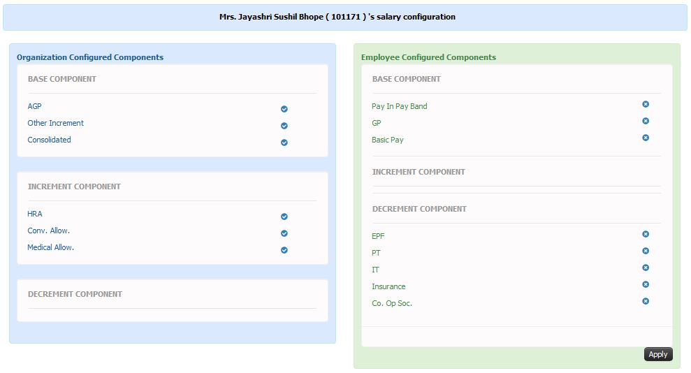The width and height of the screenshot is (691, 373).
Task: Click the Apply button
Action: 658,354
